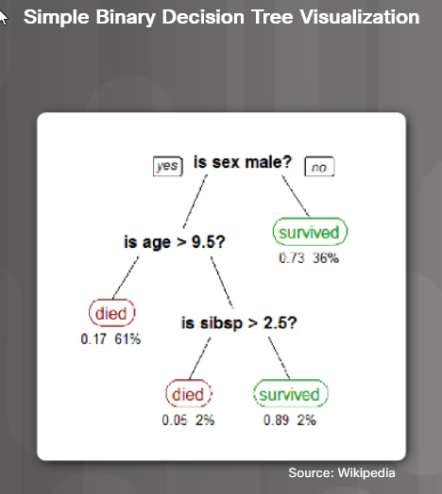Click the '0.89 2%' statistics text
The height and width of the screenshot is (494, 442).
click(x=290, y=420)
